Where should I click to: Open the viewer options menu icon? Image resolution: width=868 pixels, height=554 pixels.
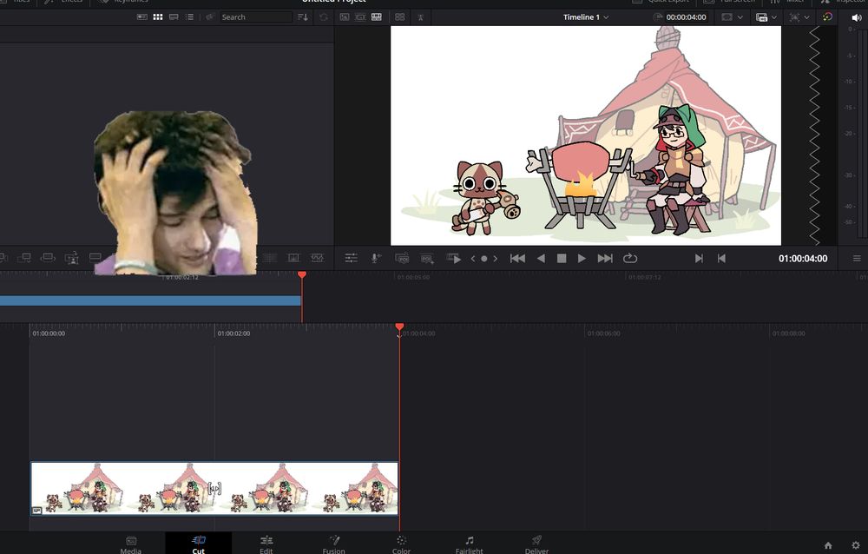point(857,258)
